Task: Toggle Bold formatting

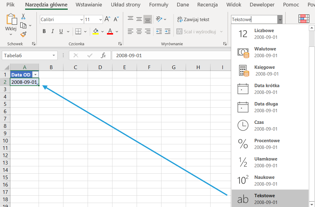Action: 44,31
